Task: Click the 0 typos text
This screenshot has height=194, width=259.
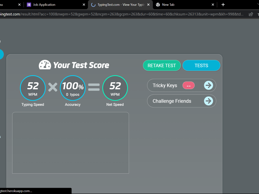Action: click(73, 94)
